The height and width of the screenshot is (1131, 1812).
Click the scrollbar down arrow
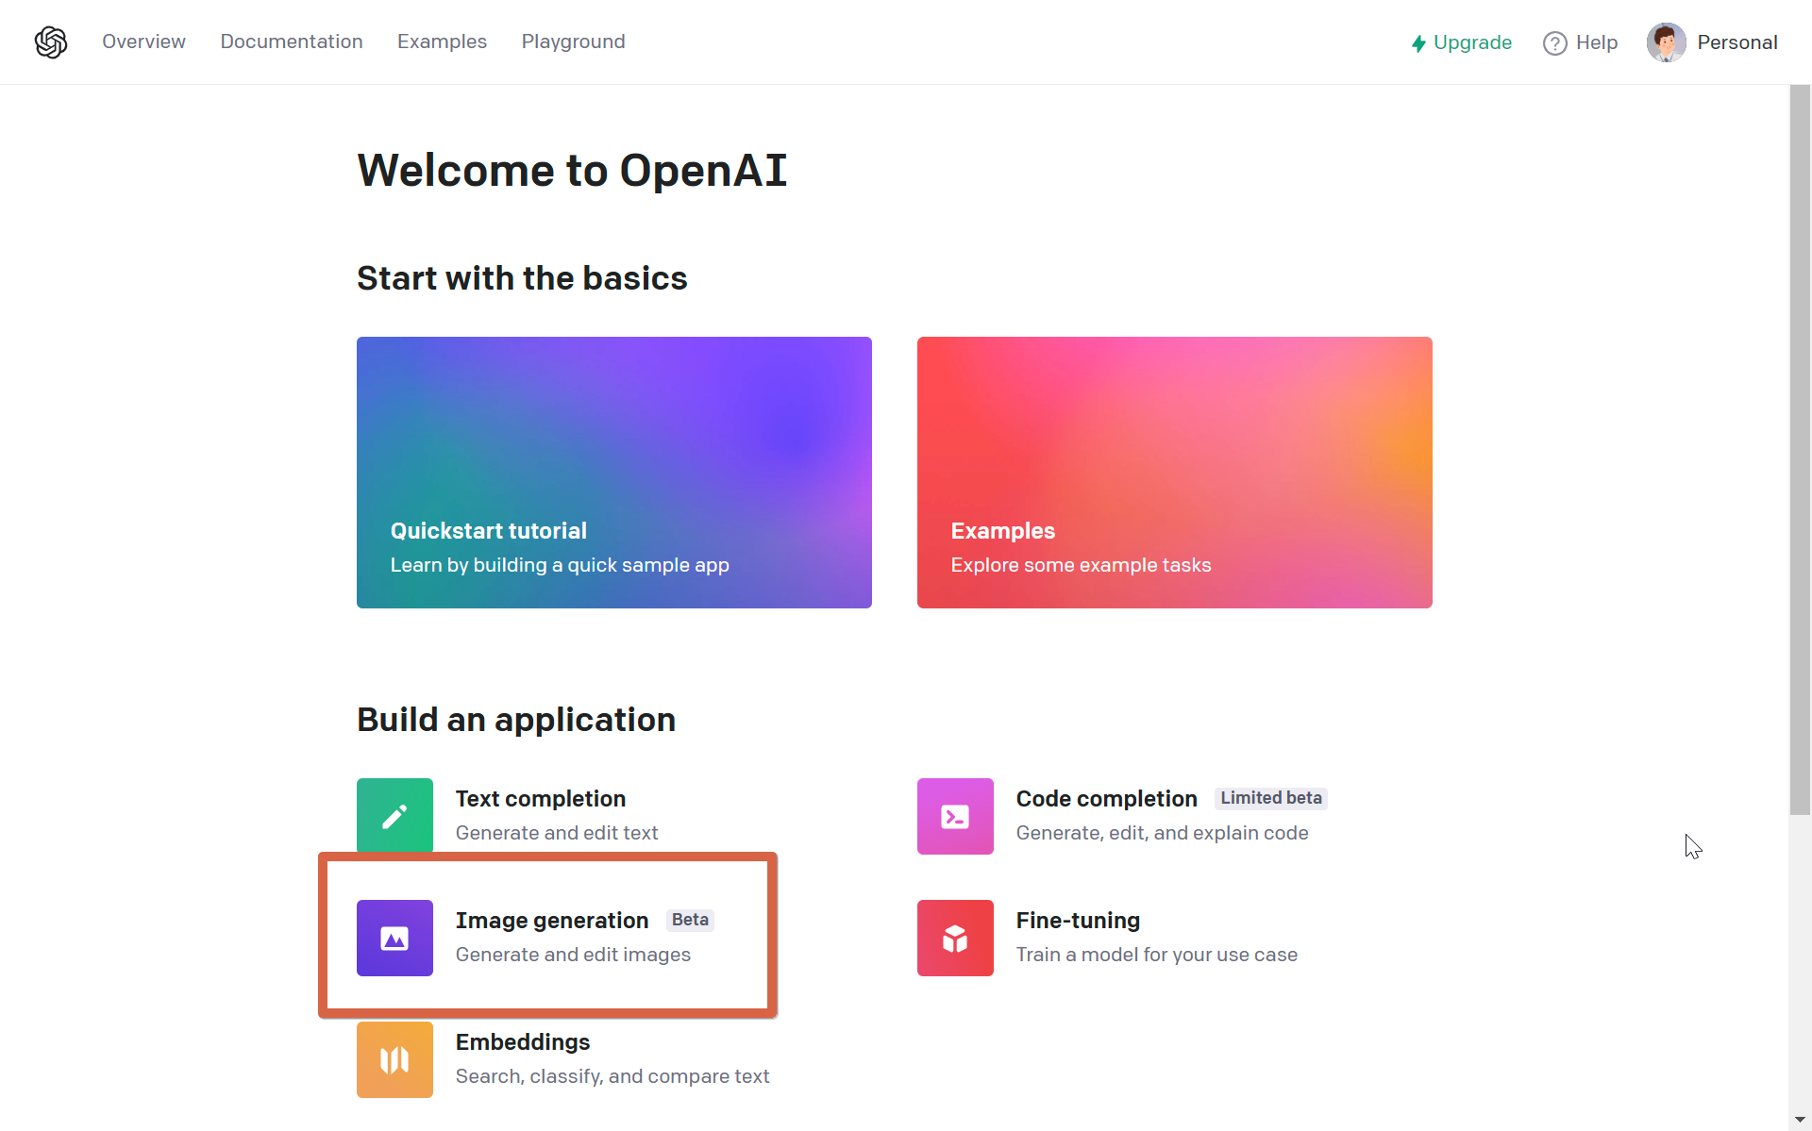tap(1800, 1120)
